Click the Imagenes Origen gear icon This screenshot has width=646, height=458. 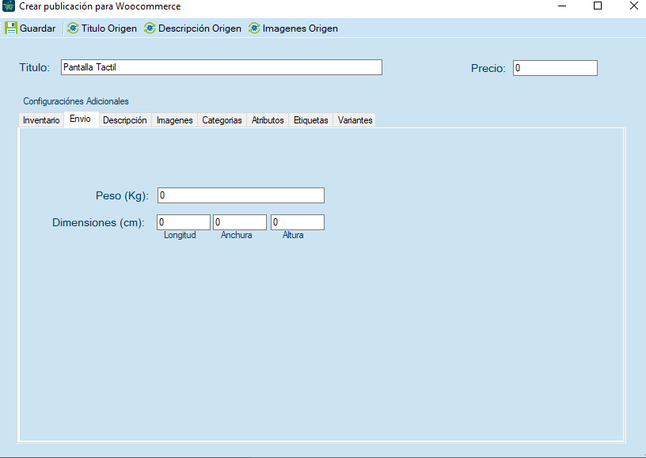[x=254, y=28]
